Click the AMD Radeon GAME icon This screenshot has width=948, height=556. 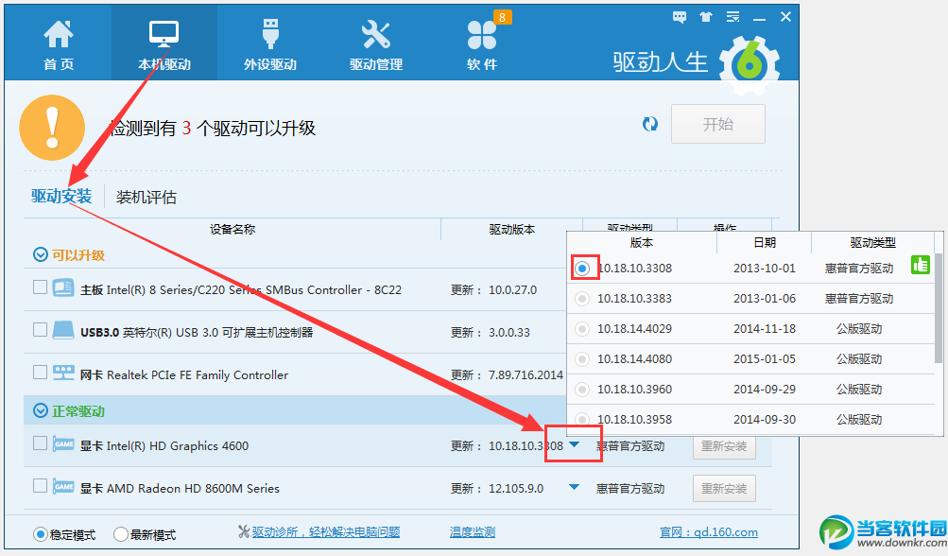point(63,486)
